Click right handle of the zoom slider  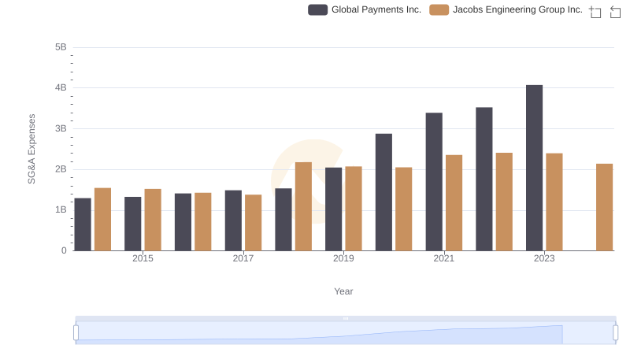(x=615, y=333)
